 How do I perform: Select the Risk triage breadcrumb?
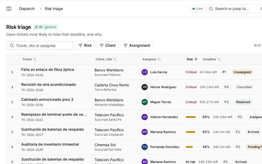coord(54,9)
